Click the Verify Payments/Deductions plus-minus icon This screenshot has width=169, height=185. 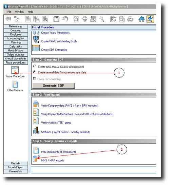[x=36, y=112]
